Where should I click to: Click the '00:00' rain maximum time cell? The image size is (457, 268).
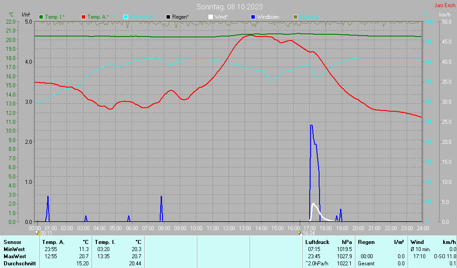click(367, 257)
